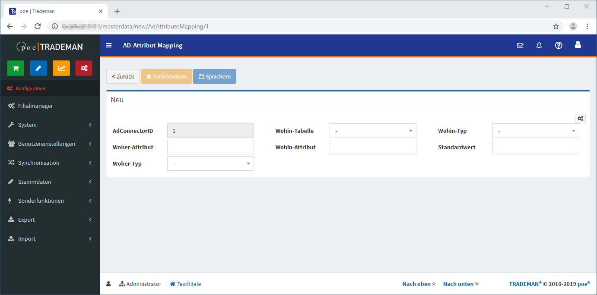Viewport: 597px width, 295px height.
Task: Open the Woher-Typ dropdown
Action: (210, 163)
